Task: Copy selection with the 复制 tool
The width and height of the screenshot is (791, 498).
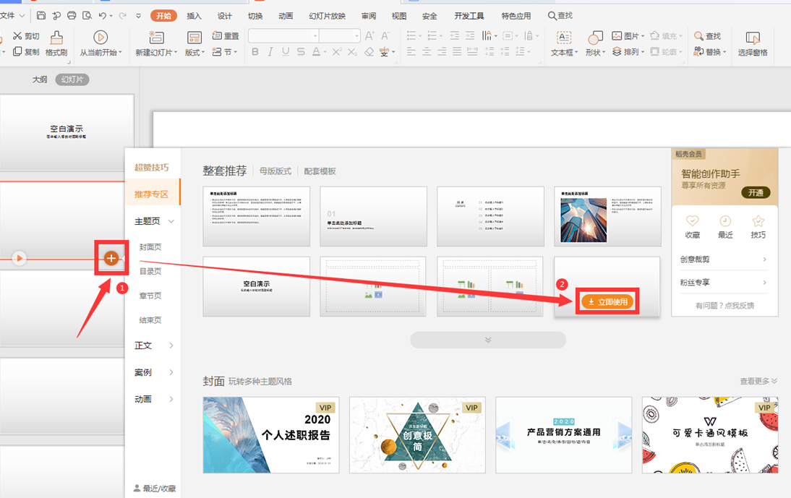Action: point(26,51)
